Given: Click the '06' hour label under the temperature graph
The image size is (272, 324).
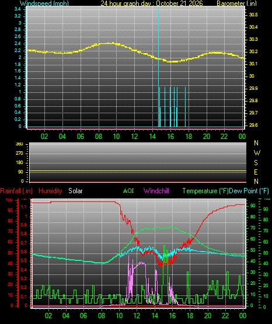Looking at the screenshot, I should pyautogui.click(x=83, y=315).
